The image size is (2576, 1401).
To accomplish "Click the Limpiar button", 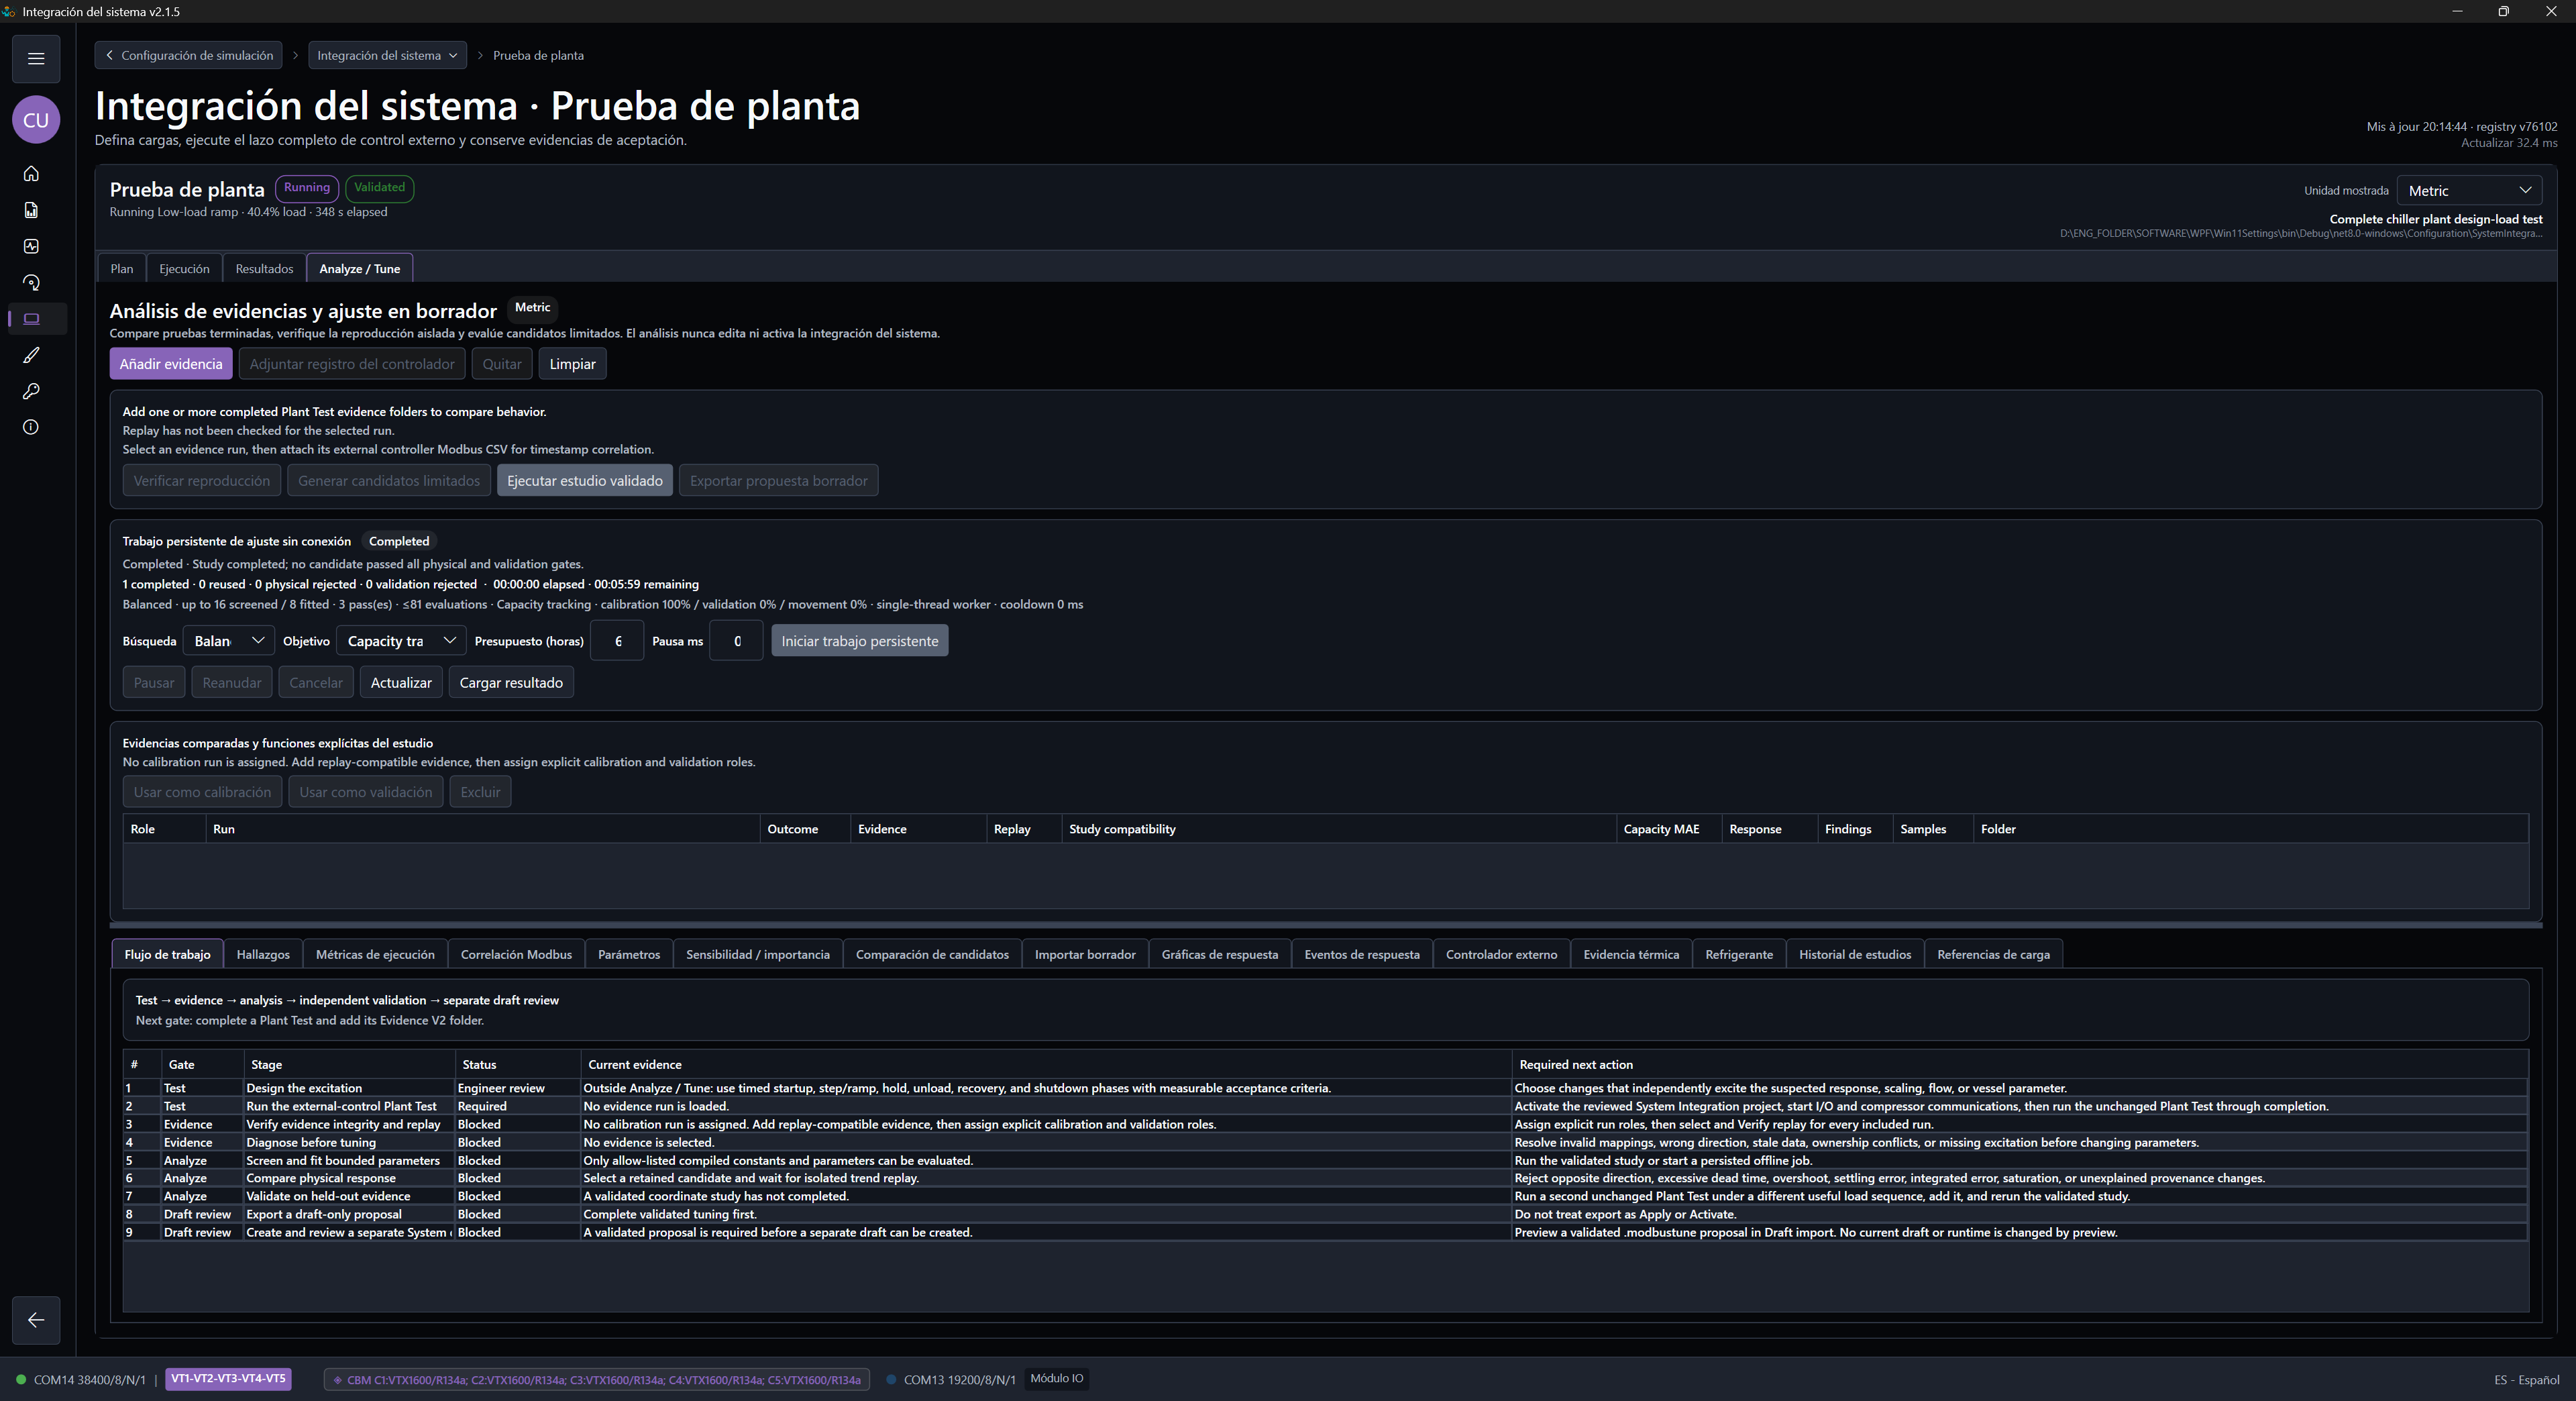I will click(572, 364).
